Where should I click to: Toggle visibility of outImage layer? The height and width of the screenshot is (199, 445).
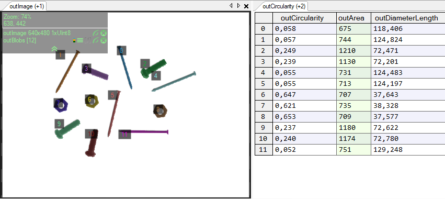click(x=96, y=33)
